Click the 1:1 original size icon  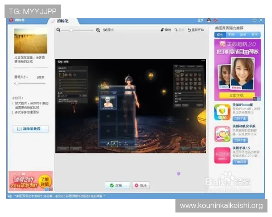coord(105,30)
